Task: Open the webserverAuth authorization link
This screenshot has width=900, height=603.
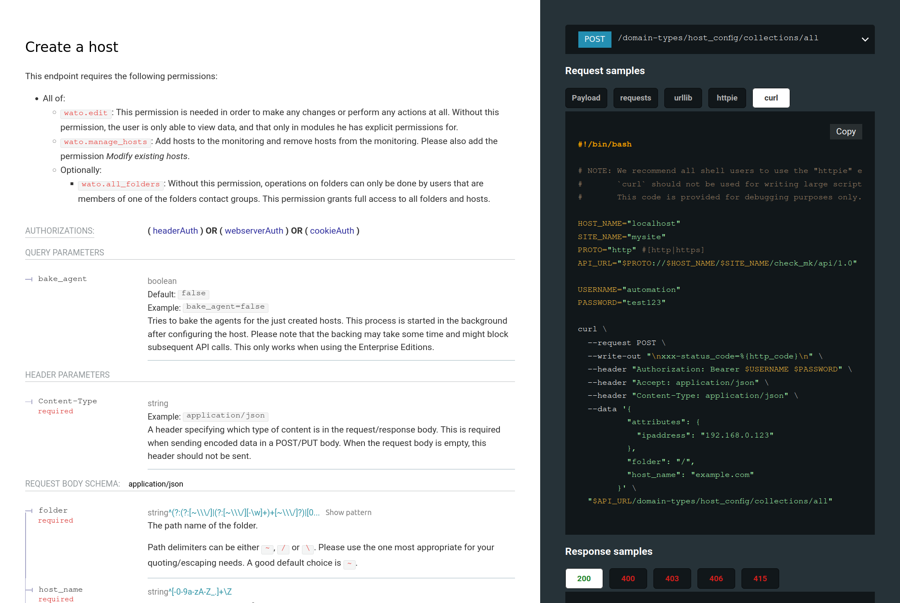Action: pos(254,231)
